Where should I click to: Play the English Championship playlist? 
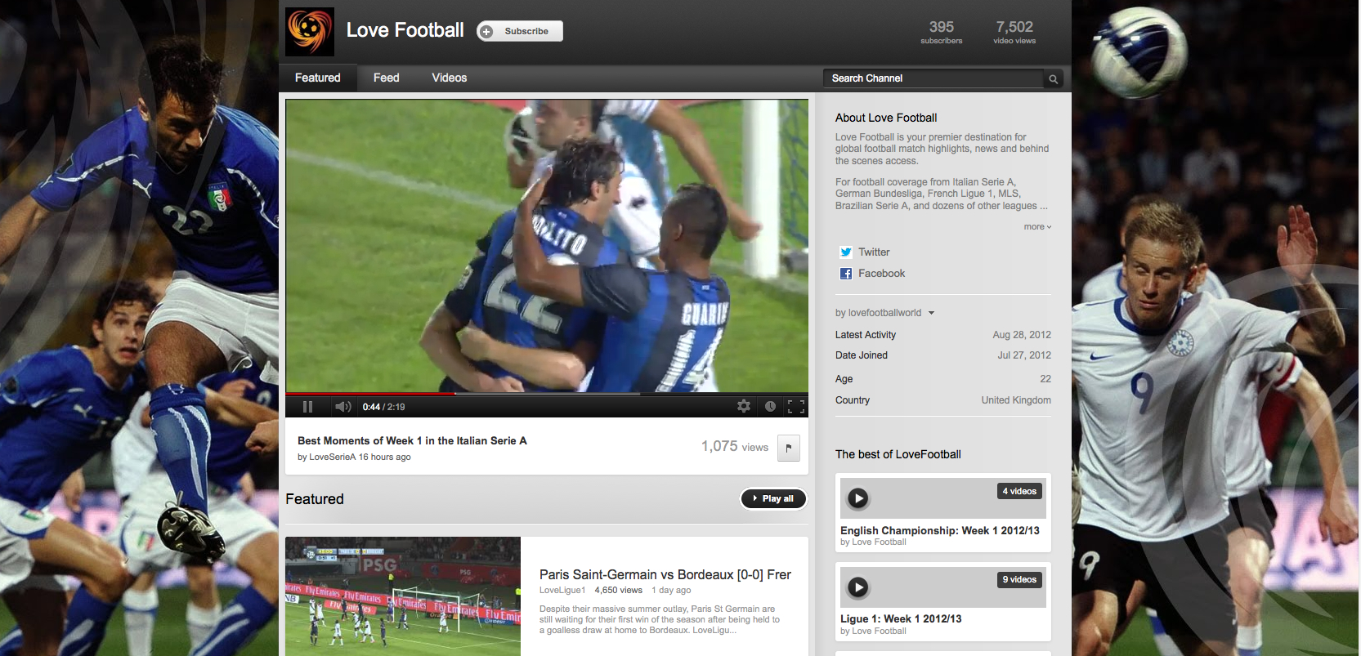pos(857,498)
